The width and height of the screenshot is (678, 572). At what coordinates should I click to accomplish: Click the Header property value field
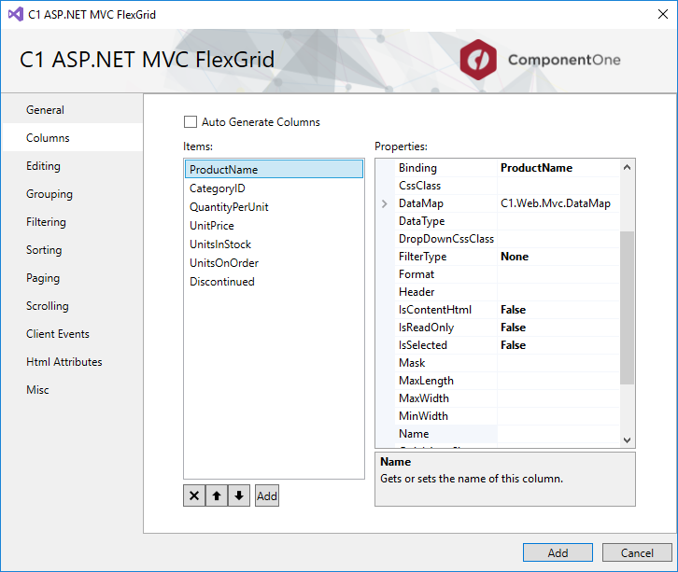(x=558, y=292)
